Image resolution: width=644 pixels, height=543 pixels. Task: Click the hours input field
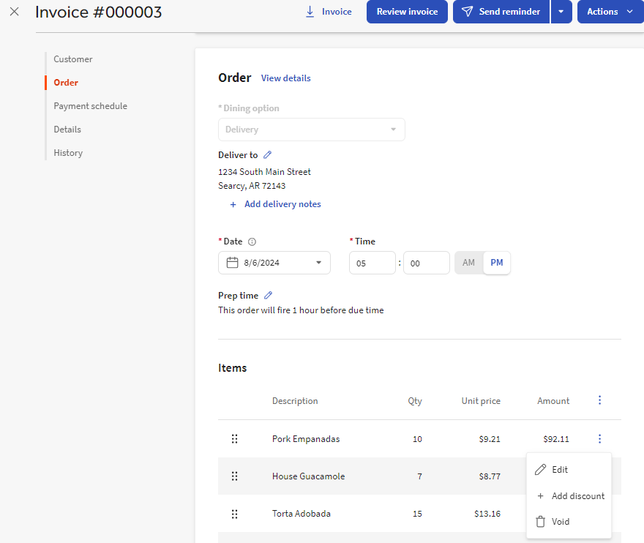pyautogui.click(x=372, y=262)
